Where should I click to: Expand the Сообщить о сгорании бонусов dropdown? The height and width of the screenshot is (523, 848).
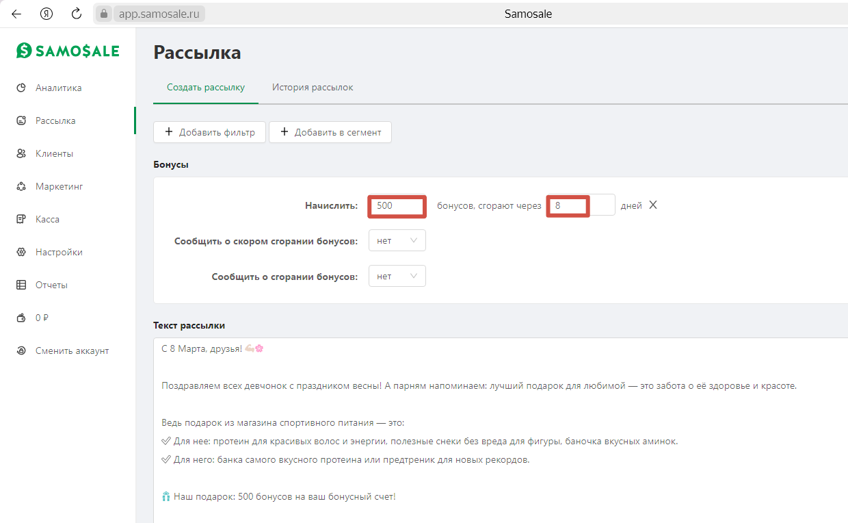pos(397,276)
